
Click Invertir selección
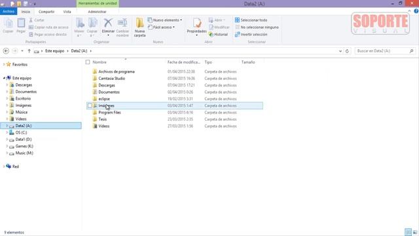pos(251,35)
